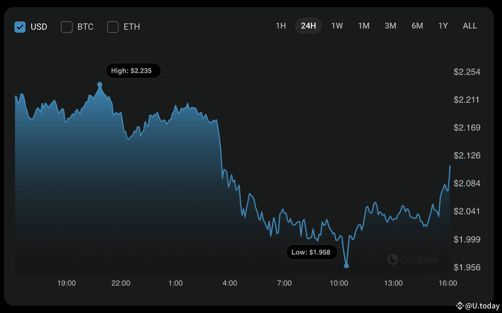The width and height of the screenshot is (502, 313).
Task: Switch chart range to 1M
Action: [364, 26]
